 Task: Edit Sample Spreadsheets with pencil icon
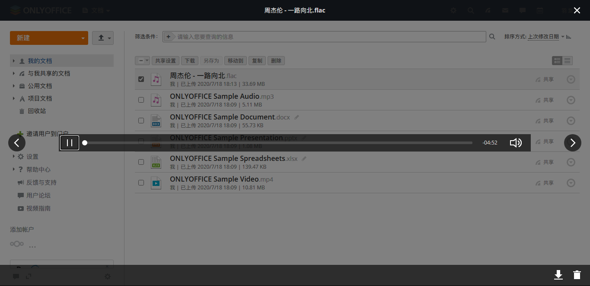(304, 158)
